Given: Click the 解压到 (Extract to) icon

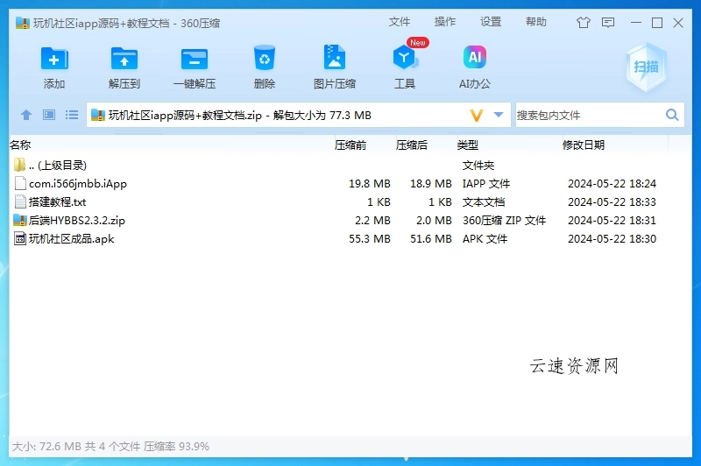Looking at the screenshot, I should point(124,59).
